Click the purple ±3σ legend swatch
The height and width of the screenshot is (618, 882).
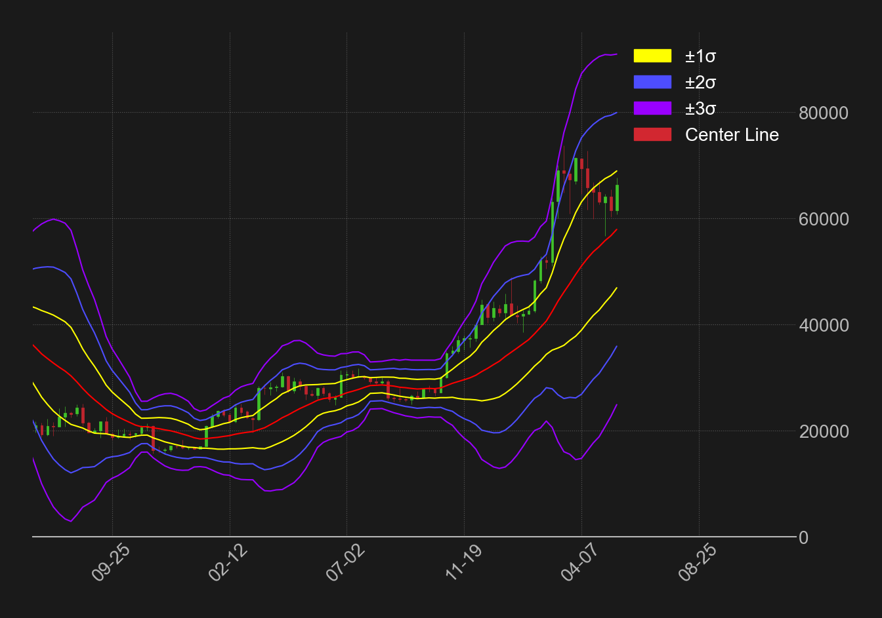(652, 108)
